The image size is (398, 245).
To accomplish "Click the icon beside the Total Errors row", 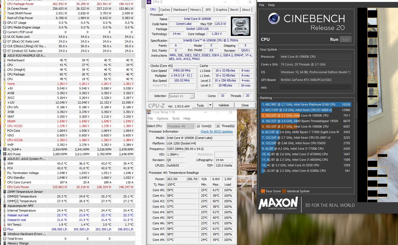I will [x=4, y=239].
